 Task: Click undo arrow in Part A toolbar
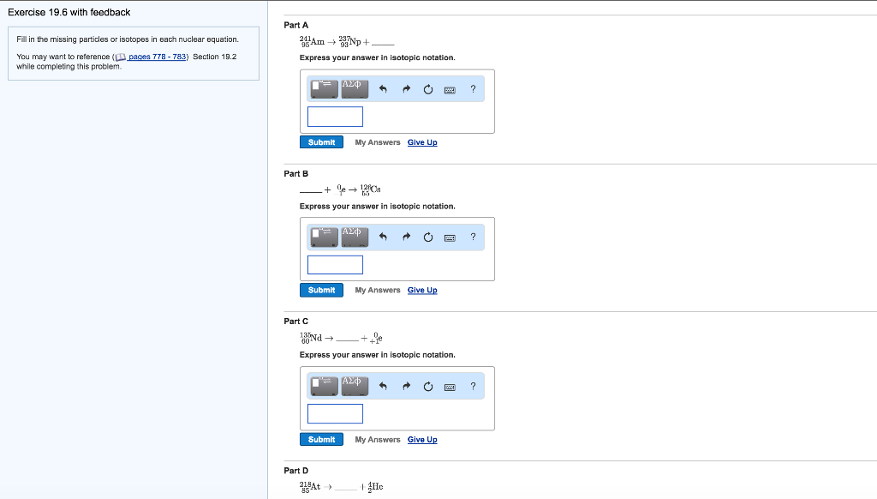point(383,89)
